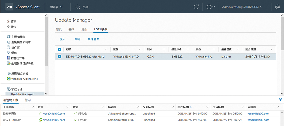The height and width of the screenshot is (126, 284).
Task: Switch to the 警示 tab
Action: [28, 100]
